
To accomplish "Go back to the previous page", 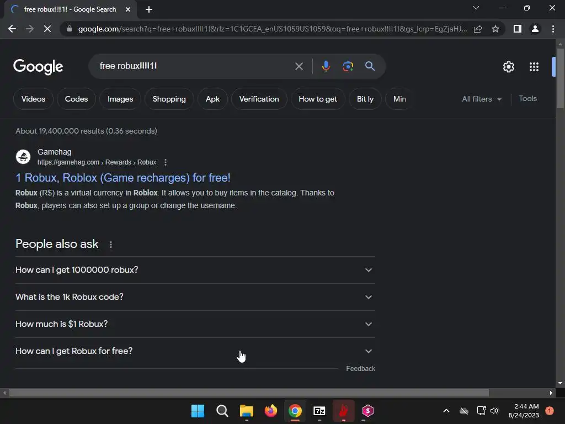I will pos(12,29).
